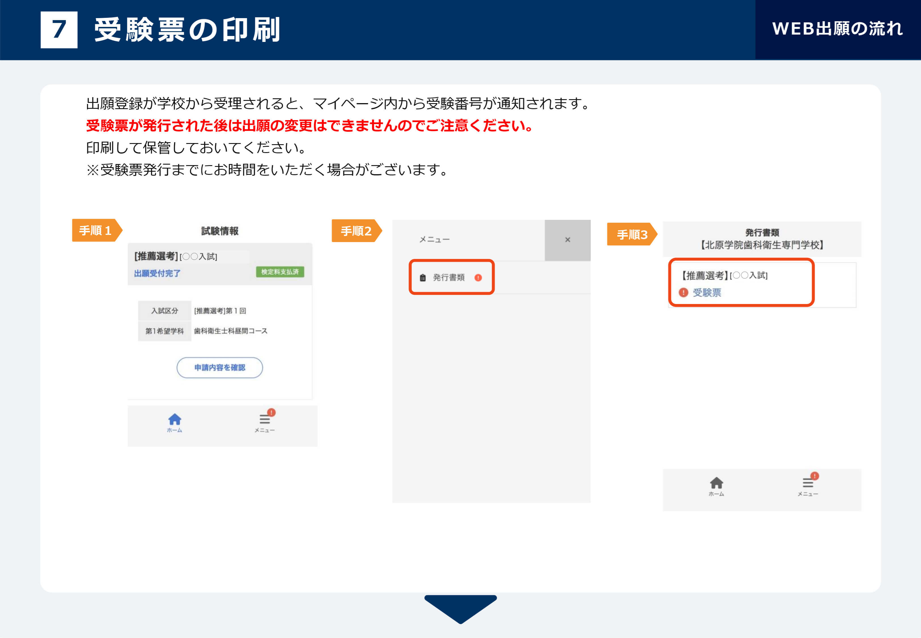This screenshot has width=921, height=638.
Task: Close the menu panel with the × button
Action: click(x=567, y=240)
